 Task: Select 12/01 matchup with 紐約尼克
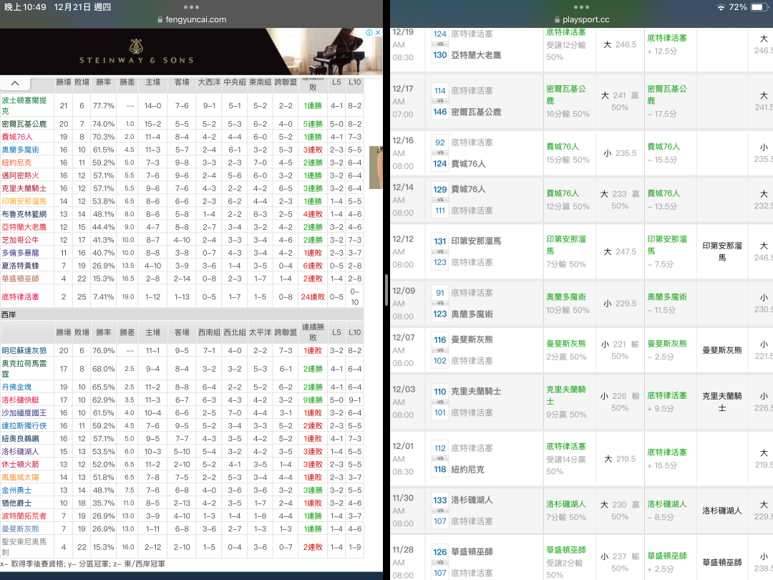(485, 459)
